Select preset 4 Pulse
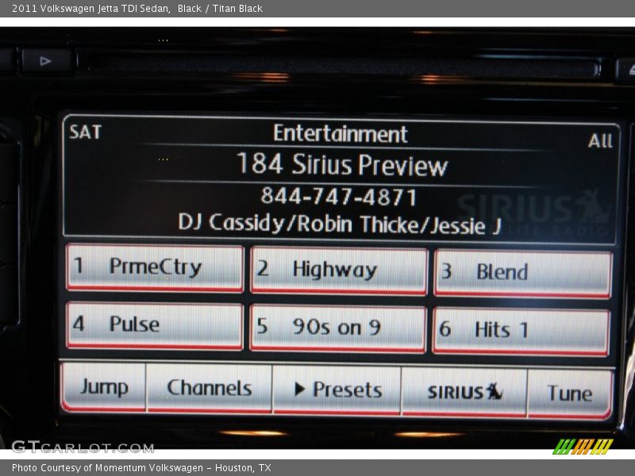Screen dimensions: 635x476 tap(155, 325)
